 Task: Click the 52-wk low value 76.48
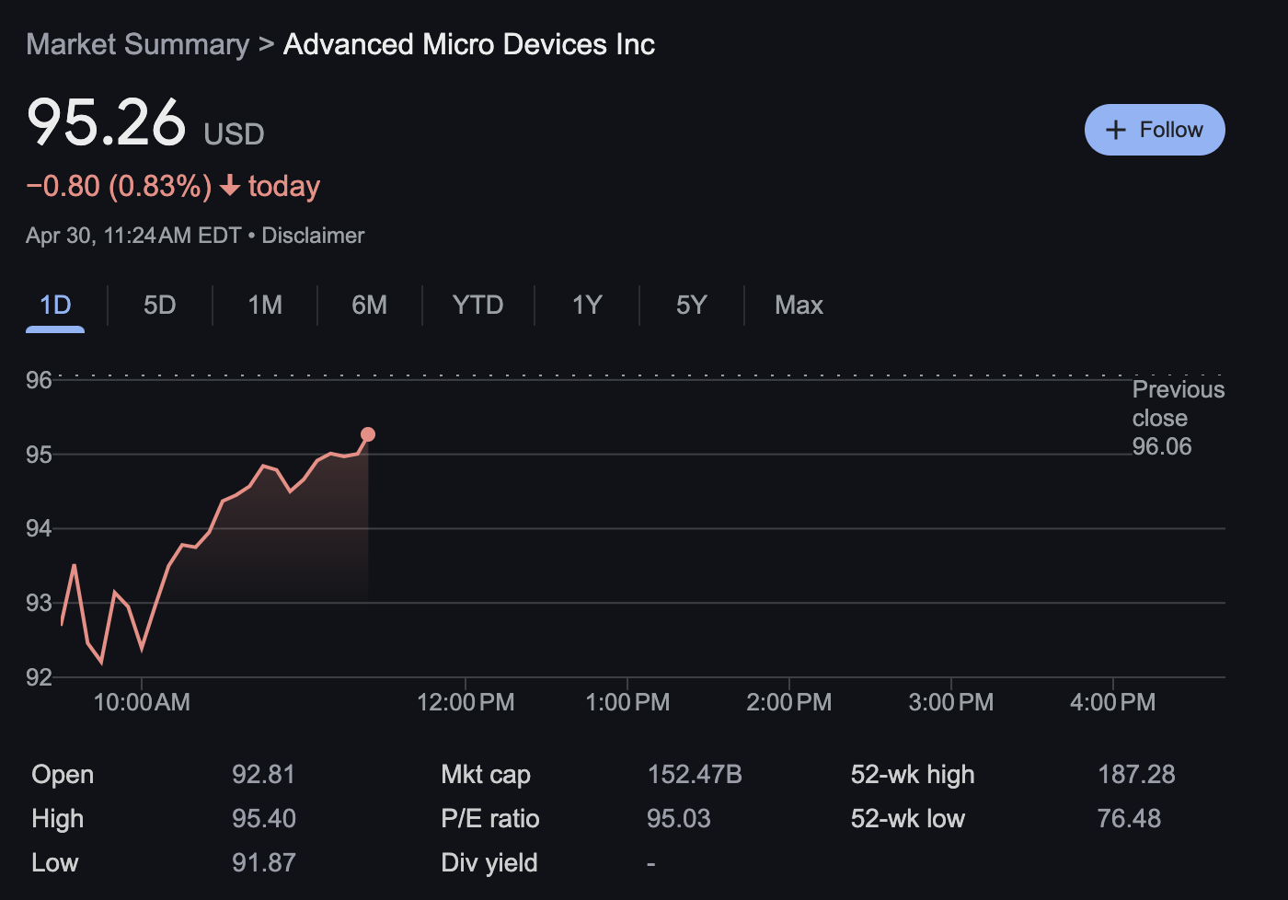1129,818
